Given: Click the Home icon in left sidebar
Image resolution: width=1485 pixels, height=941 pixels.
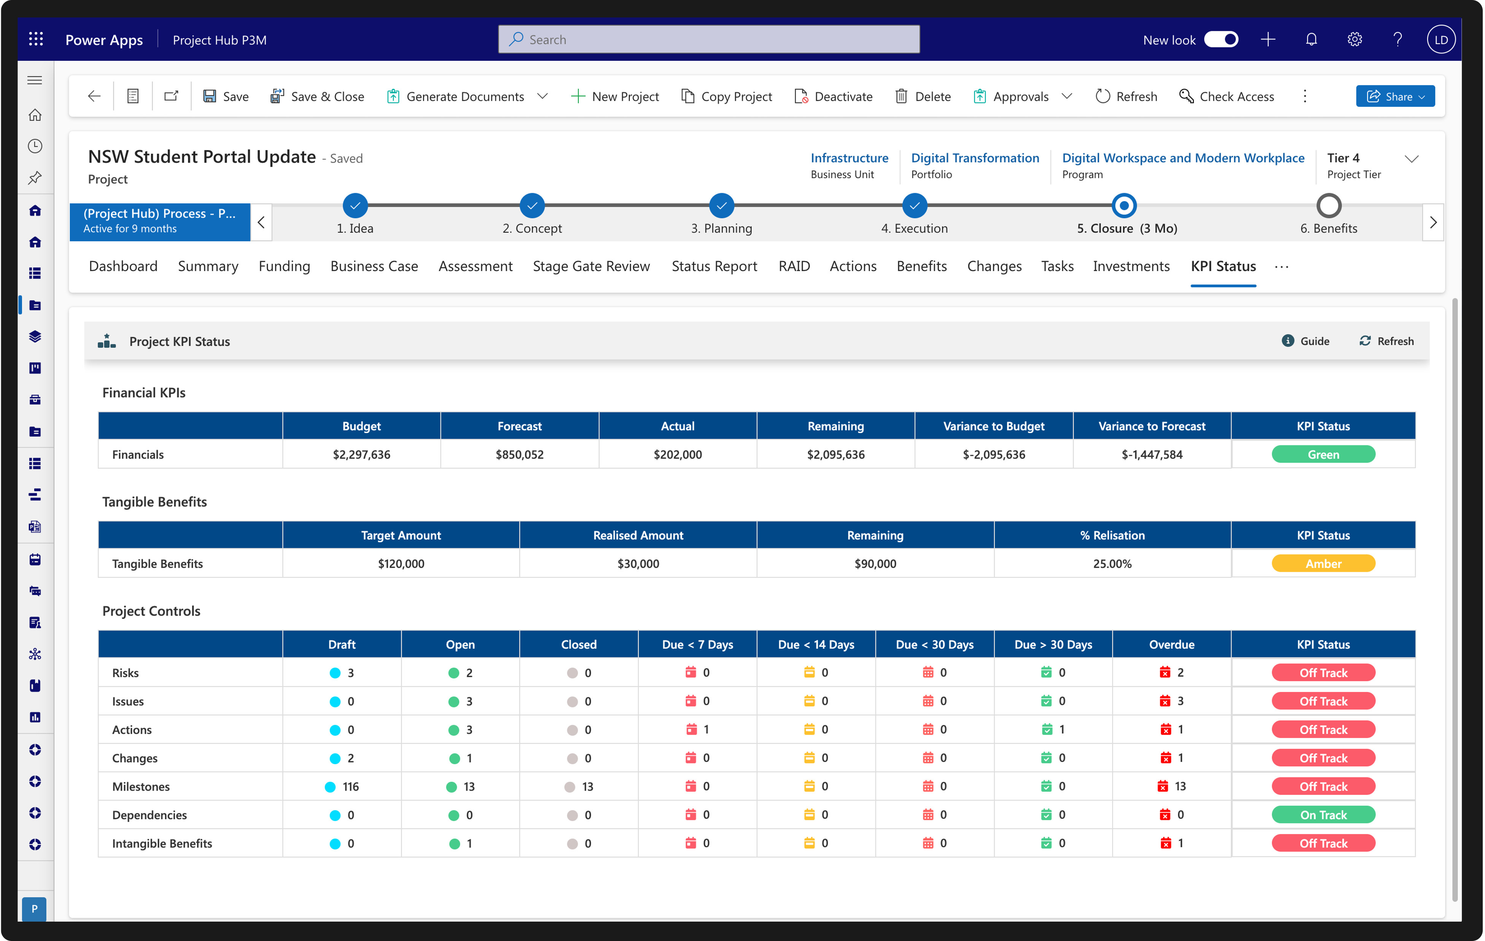Looking at the screenshot, I should (x=35, y=115).
